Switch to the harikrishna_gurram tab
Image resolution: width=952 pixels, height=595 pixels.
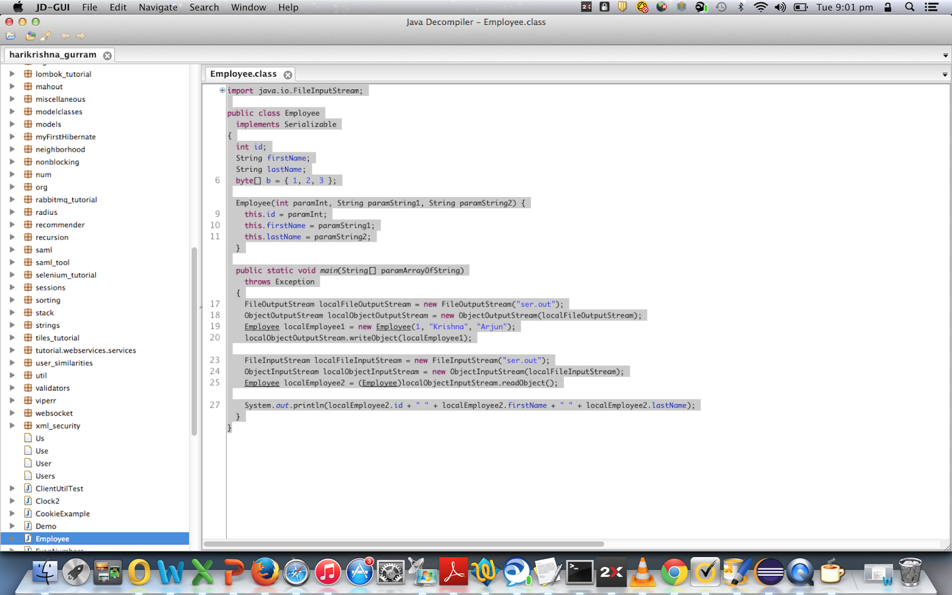pyautogui.click(x=53, y=54)
